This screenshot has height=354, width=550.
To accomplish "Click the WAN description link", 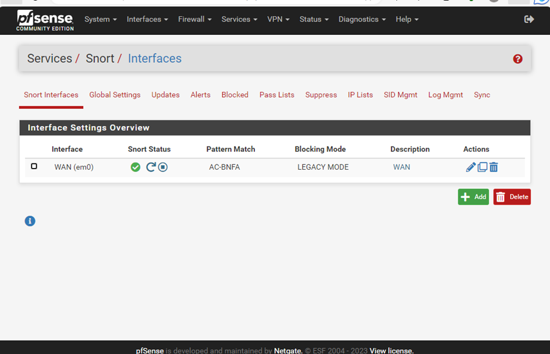I will (402, 167).
